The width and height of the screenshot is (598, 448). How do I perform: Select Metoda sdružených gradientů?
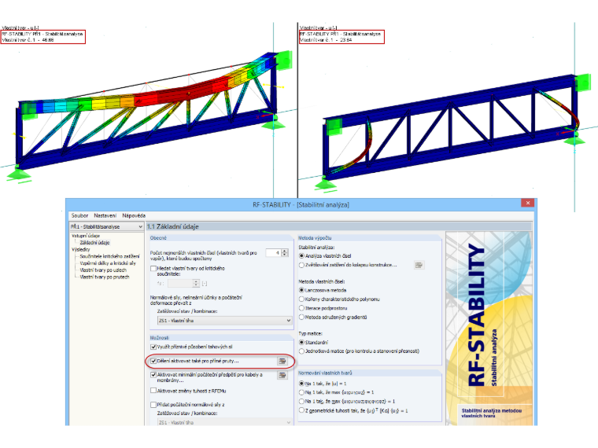tap(301, 317)
